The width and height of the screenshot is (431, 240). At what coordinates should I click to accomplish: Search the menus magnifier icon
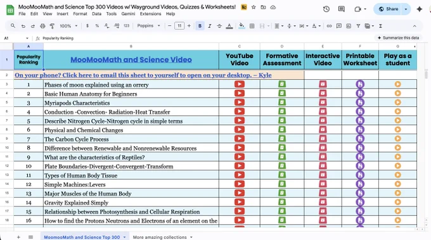(13, 26)
